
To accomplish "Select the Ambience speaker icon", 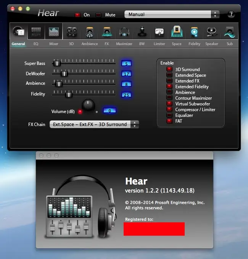I will [x=89, y=32].
